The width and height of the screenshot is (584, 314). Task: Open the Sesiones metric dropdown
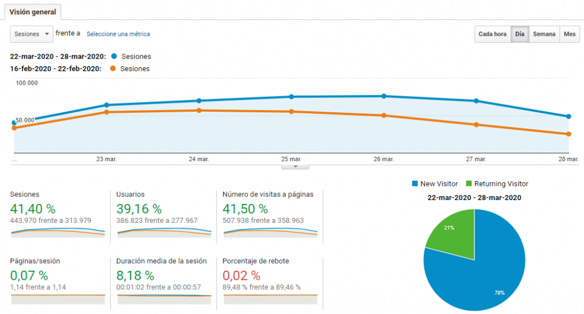[32, 34]
